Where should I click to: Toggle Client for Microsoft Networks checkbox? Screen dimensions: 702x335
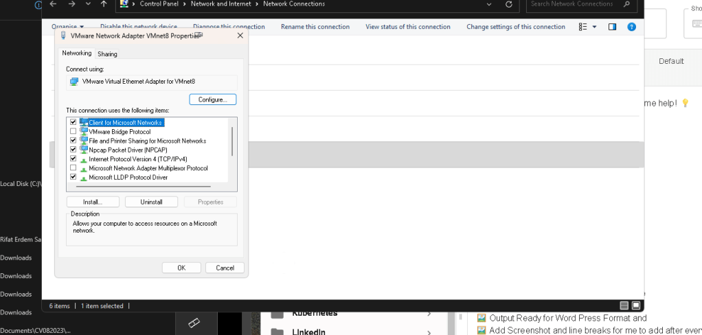click(73, 122)
